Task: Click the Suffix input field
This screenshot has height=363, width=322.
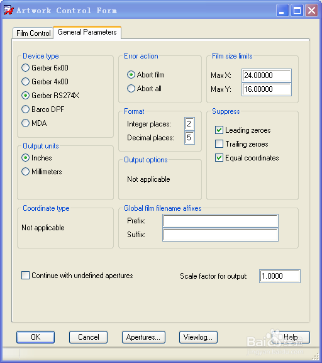Action: 220,235
